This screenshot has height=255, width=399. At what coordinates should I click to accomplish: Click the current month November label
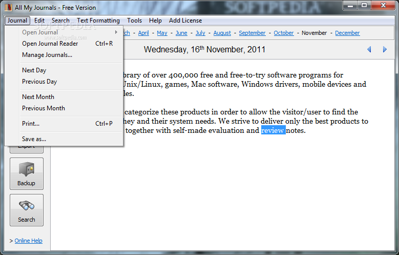click(314, 33)
